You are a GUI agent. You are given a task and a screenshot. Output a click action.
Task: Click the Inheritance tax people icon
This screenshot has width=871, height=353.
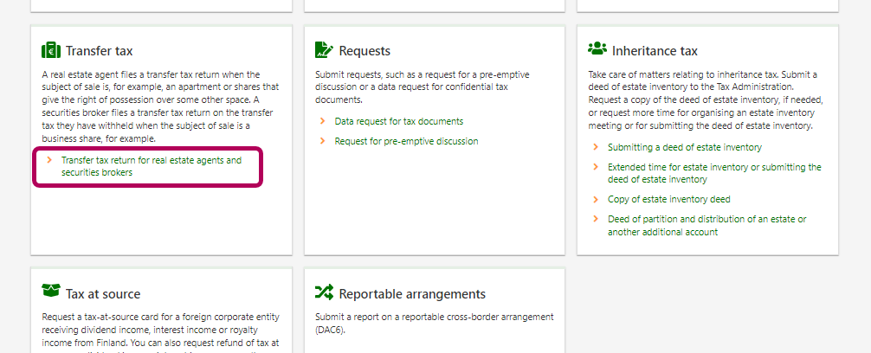click(x=597, y=49)
